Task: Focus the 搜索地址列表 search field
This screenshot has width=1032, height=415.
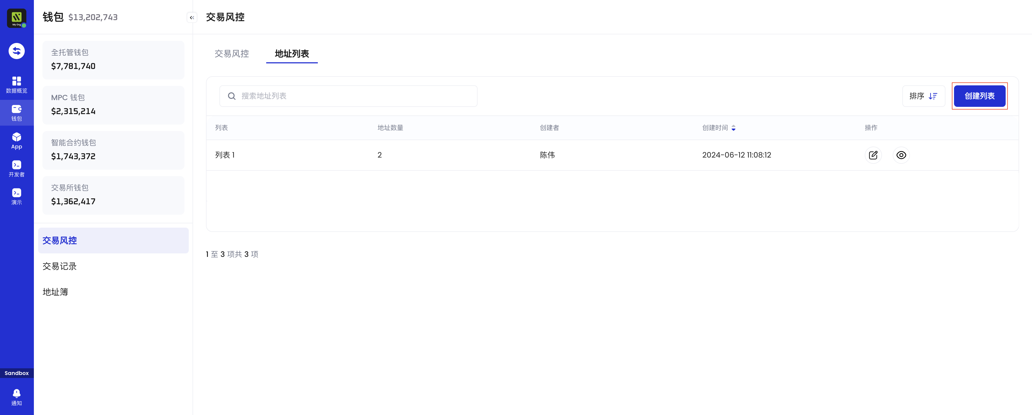Action: (x=348, y=96)
